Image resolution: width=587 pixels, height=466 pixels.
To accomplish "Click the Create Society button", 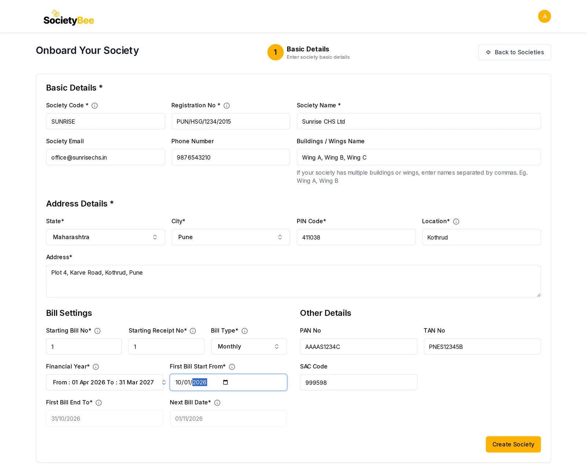I will 513,444.
